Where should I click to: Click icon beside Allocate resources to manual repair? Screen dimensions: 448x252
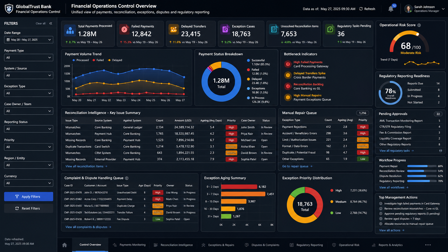(x=381, y=224)
